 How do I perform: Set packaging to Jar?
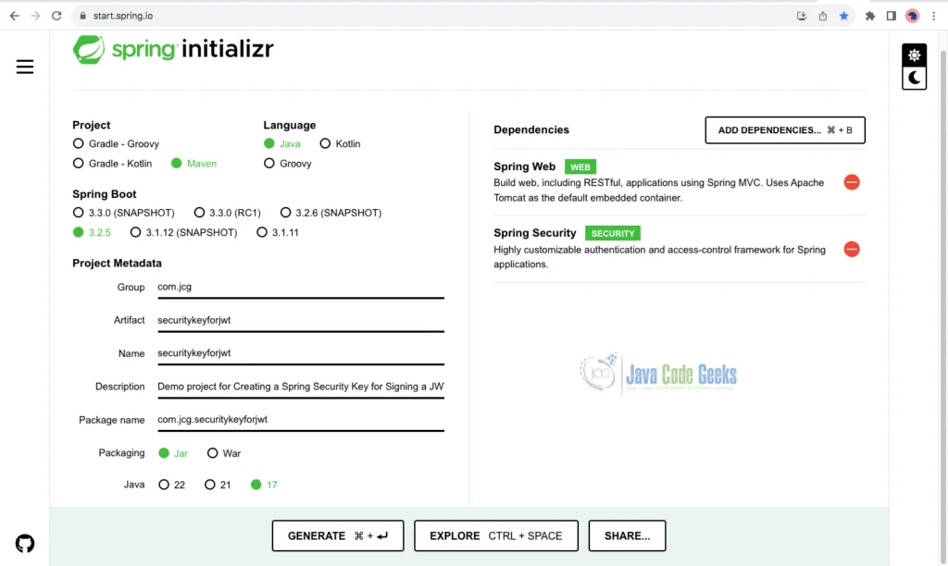click(173, 453)
